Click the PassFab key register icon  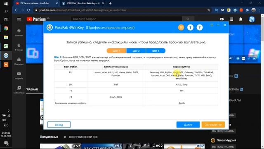[x=190, y=27]
